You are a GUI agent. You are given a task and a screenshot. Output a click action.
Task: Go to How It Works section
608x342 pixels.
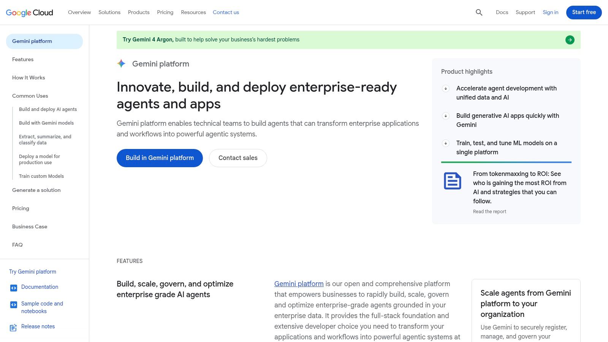(x=28, y=78)
